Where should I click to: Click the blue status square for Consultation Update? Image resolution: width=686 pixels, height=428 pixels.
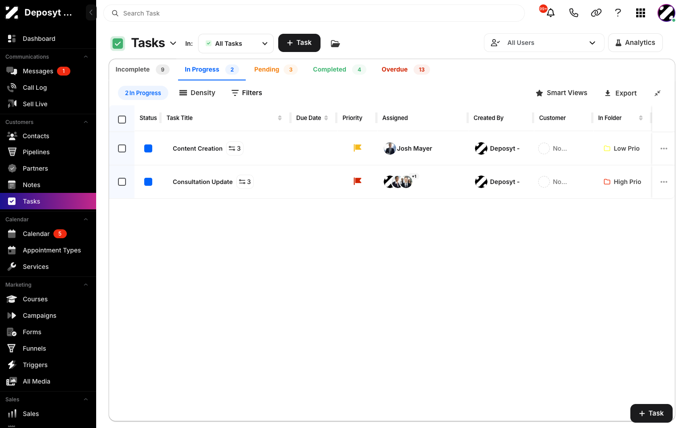click(x=148, y=182)
